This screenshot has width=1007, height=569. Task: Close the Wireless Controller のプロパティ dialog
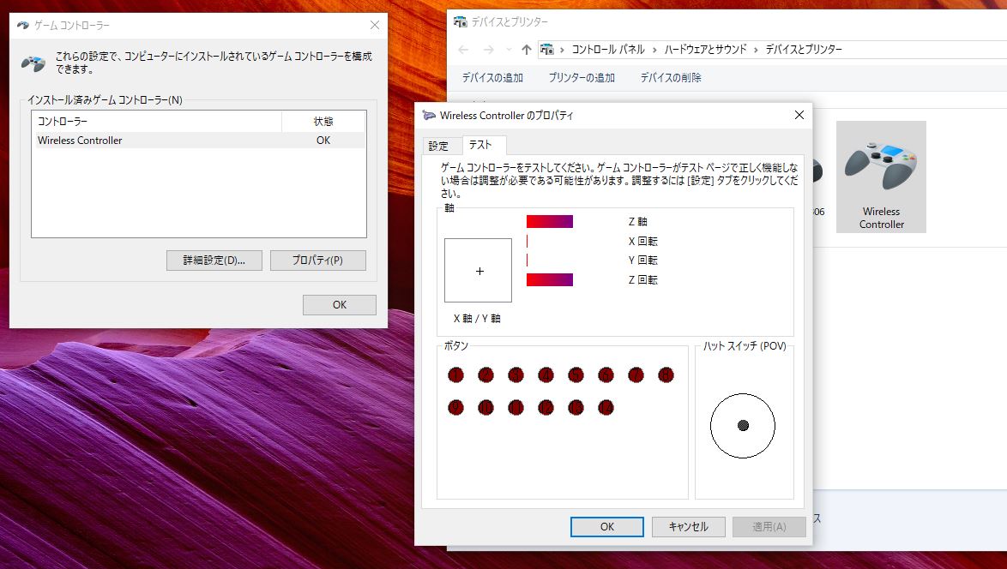pyautogui.click(x=799, y=115)
